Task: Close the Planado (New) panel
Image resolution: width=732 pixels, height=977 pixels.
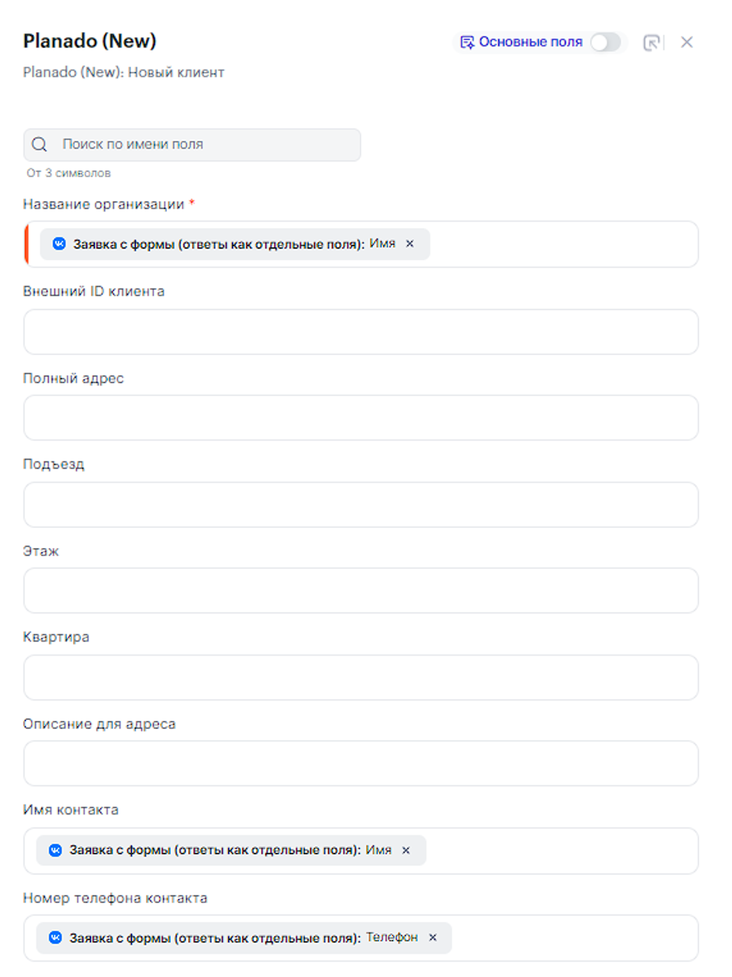Action: [x=686, y=42]
